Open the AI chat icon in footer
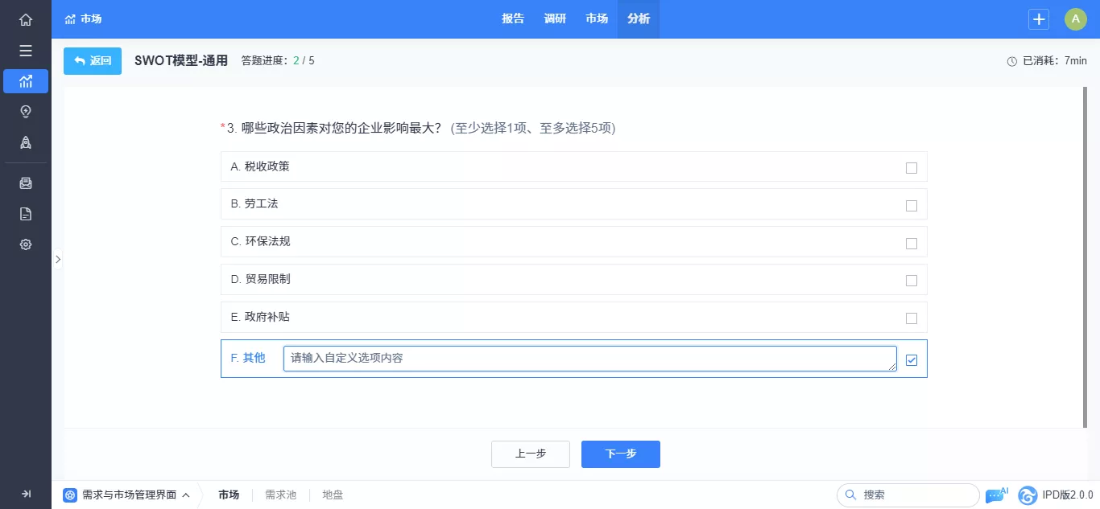Viewport: 1100px width, 509px height. click(x=997, y=495)
